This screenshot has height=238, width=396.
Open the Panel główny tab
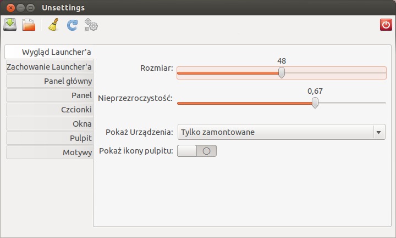[x=50, y=81]
